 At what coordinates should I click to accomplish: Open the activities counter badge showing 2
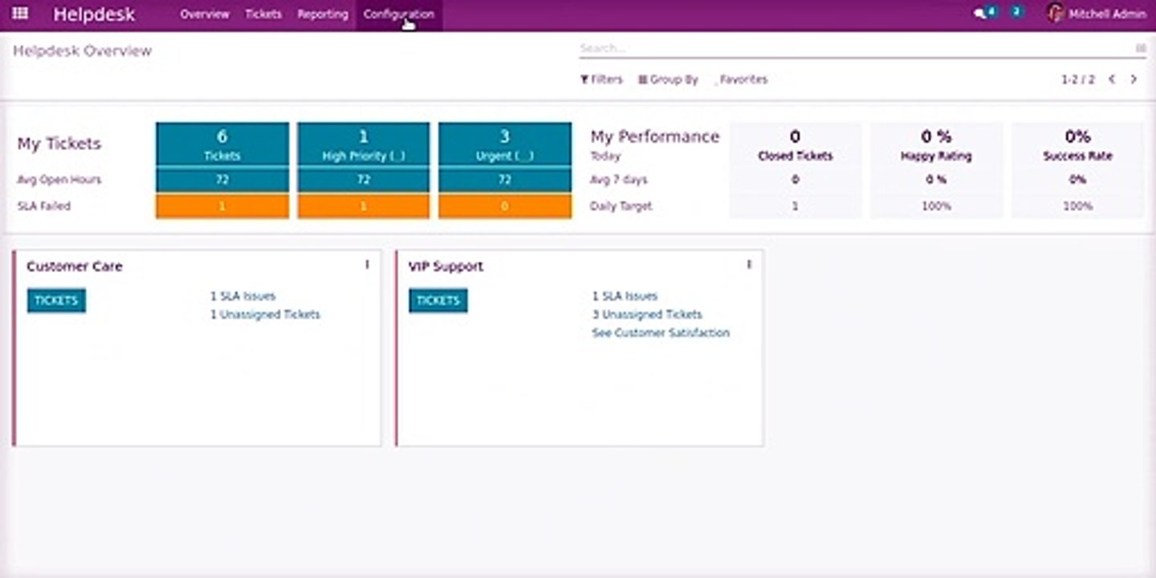point(1016,12)
